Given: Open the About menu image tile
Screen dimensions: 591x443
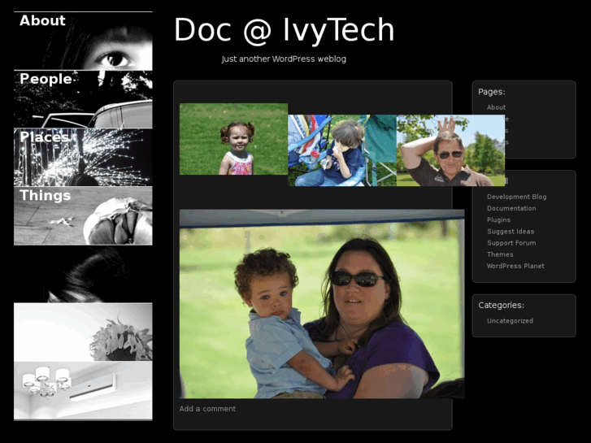Looking at the screenshot, I should pos(83,41).
